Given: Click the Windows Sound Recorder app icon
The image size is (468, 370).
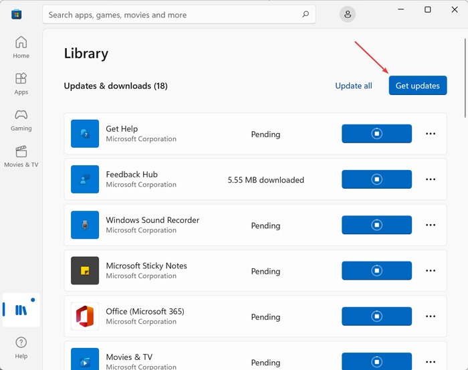Looking at the screenshot, I should [x=85, y=225].
